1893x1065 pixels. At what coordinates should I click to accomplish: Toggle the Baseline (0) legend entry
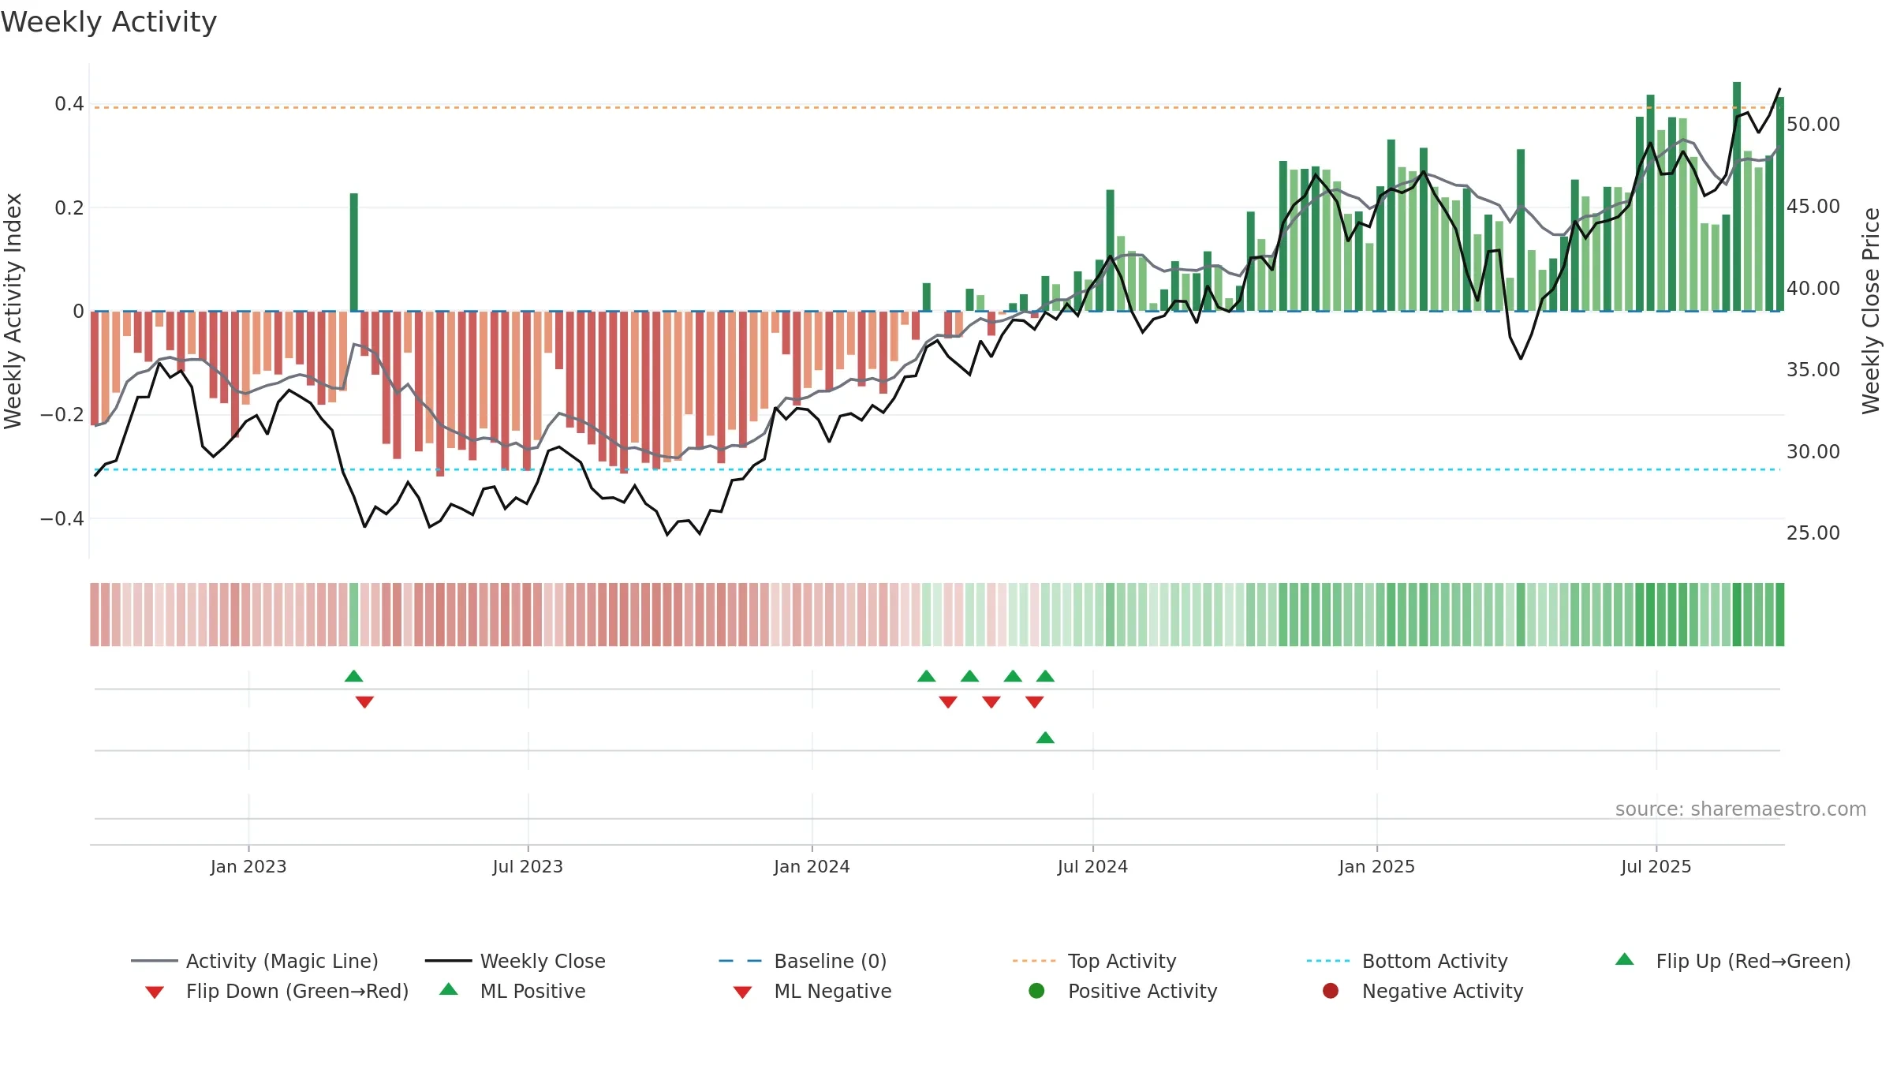(x=803, y=961)
